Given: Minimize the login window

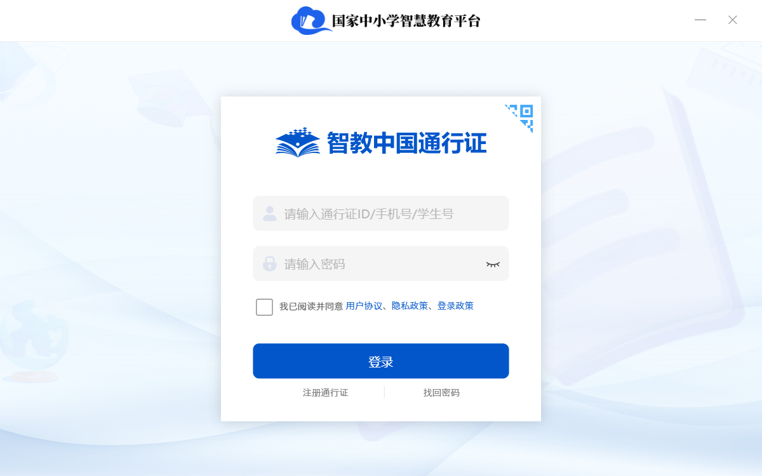Looking at the screenshot, I should [700, 20].
